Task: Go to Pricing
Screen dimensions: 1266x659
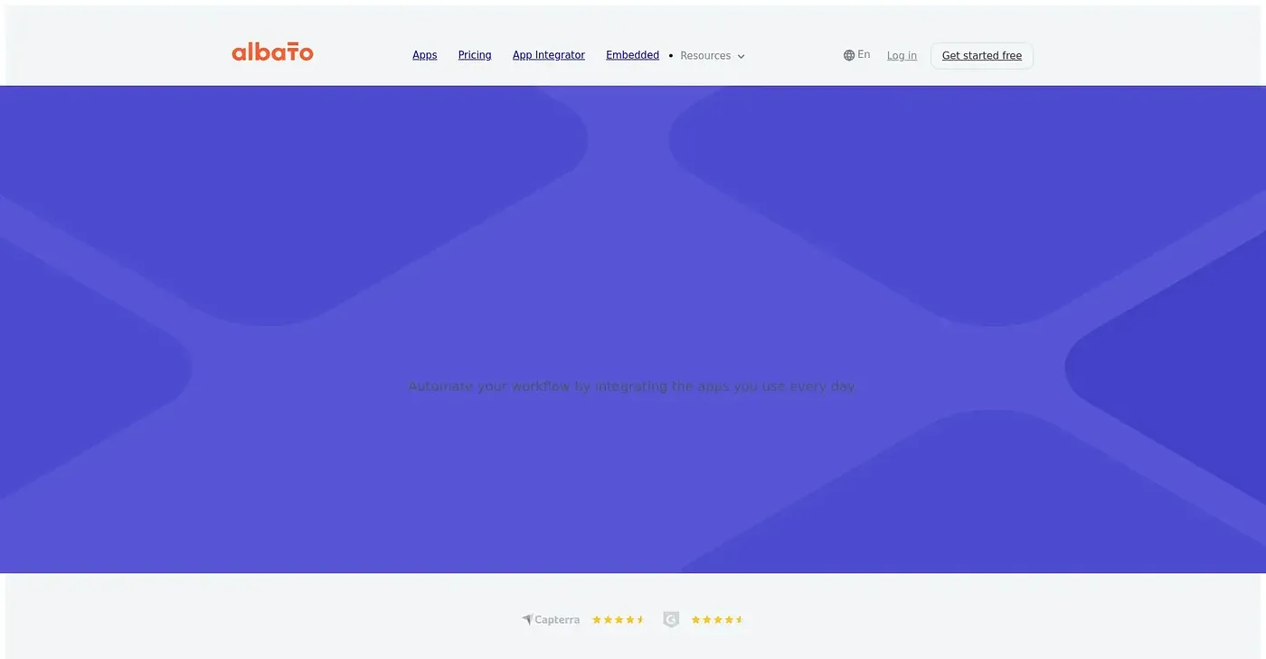Action: pos(475,55)
